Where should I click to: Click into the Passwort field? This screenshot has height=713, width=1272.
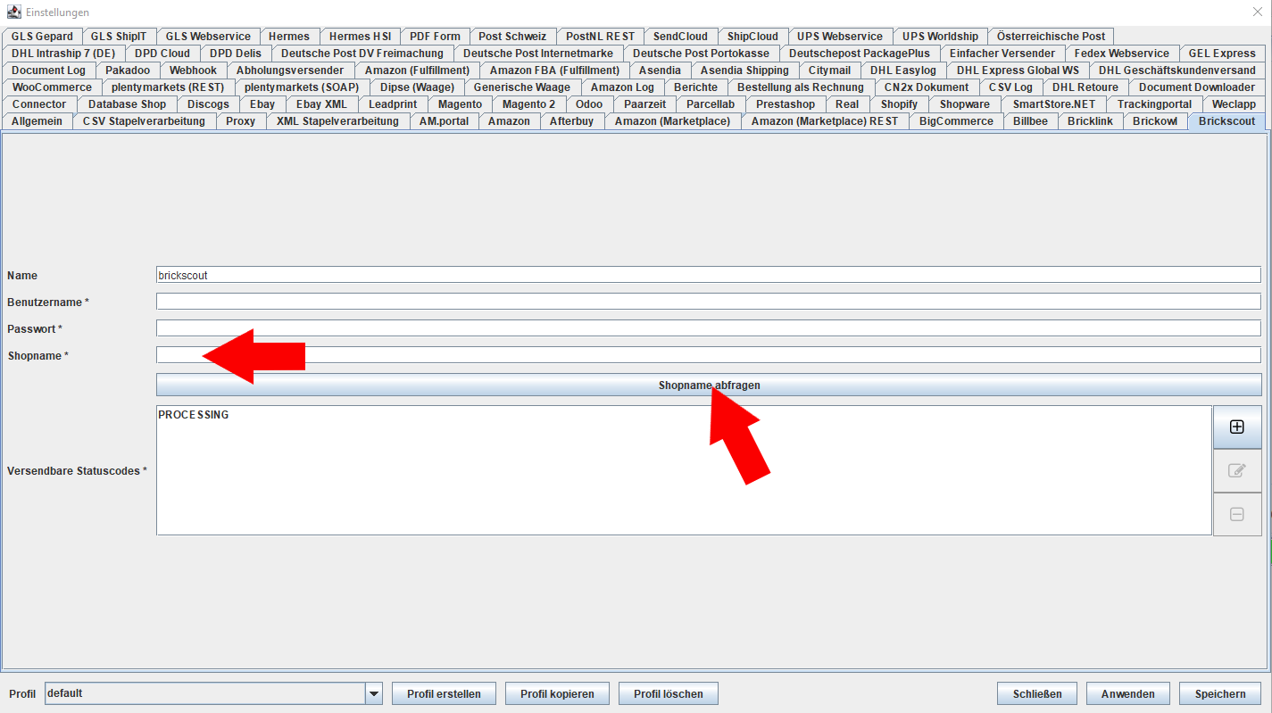tap(709, 328)
